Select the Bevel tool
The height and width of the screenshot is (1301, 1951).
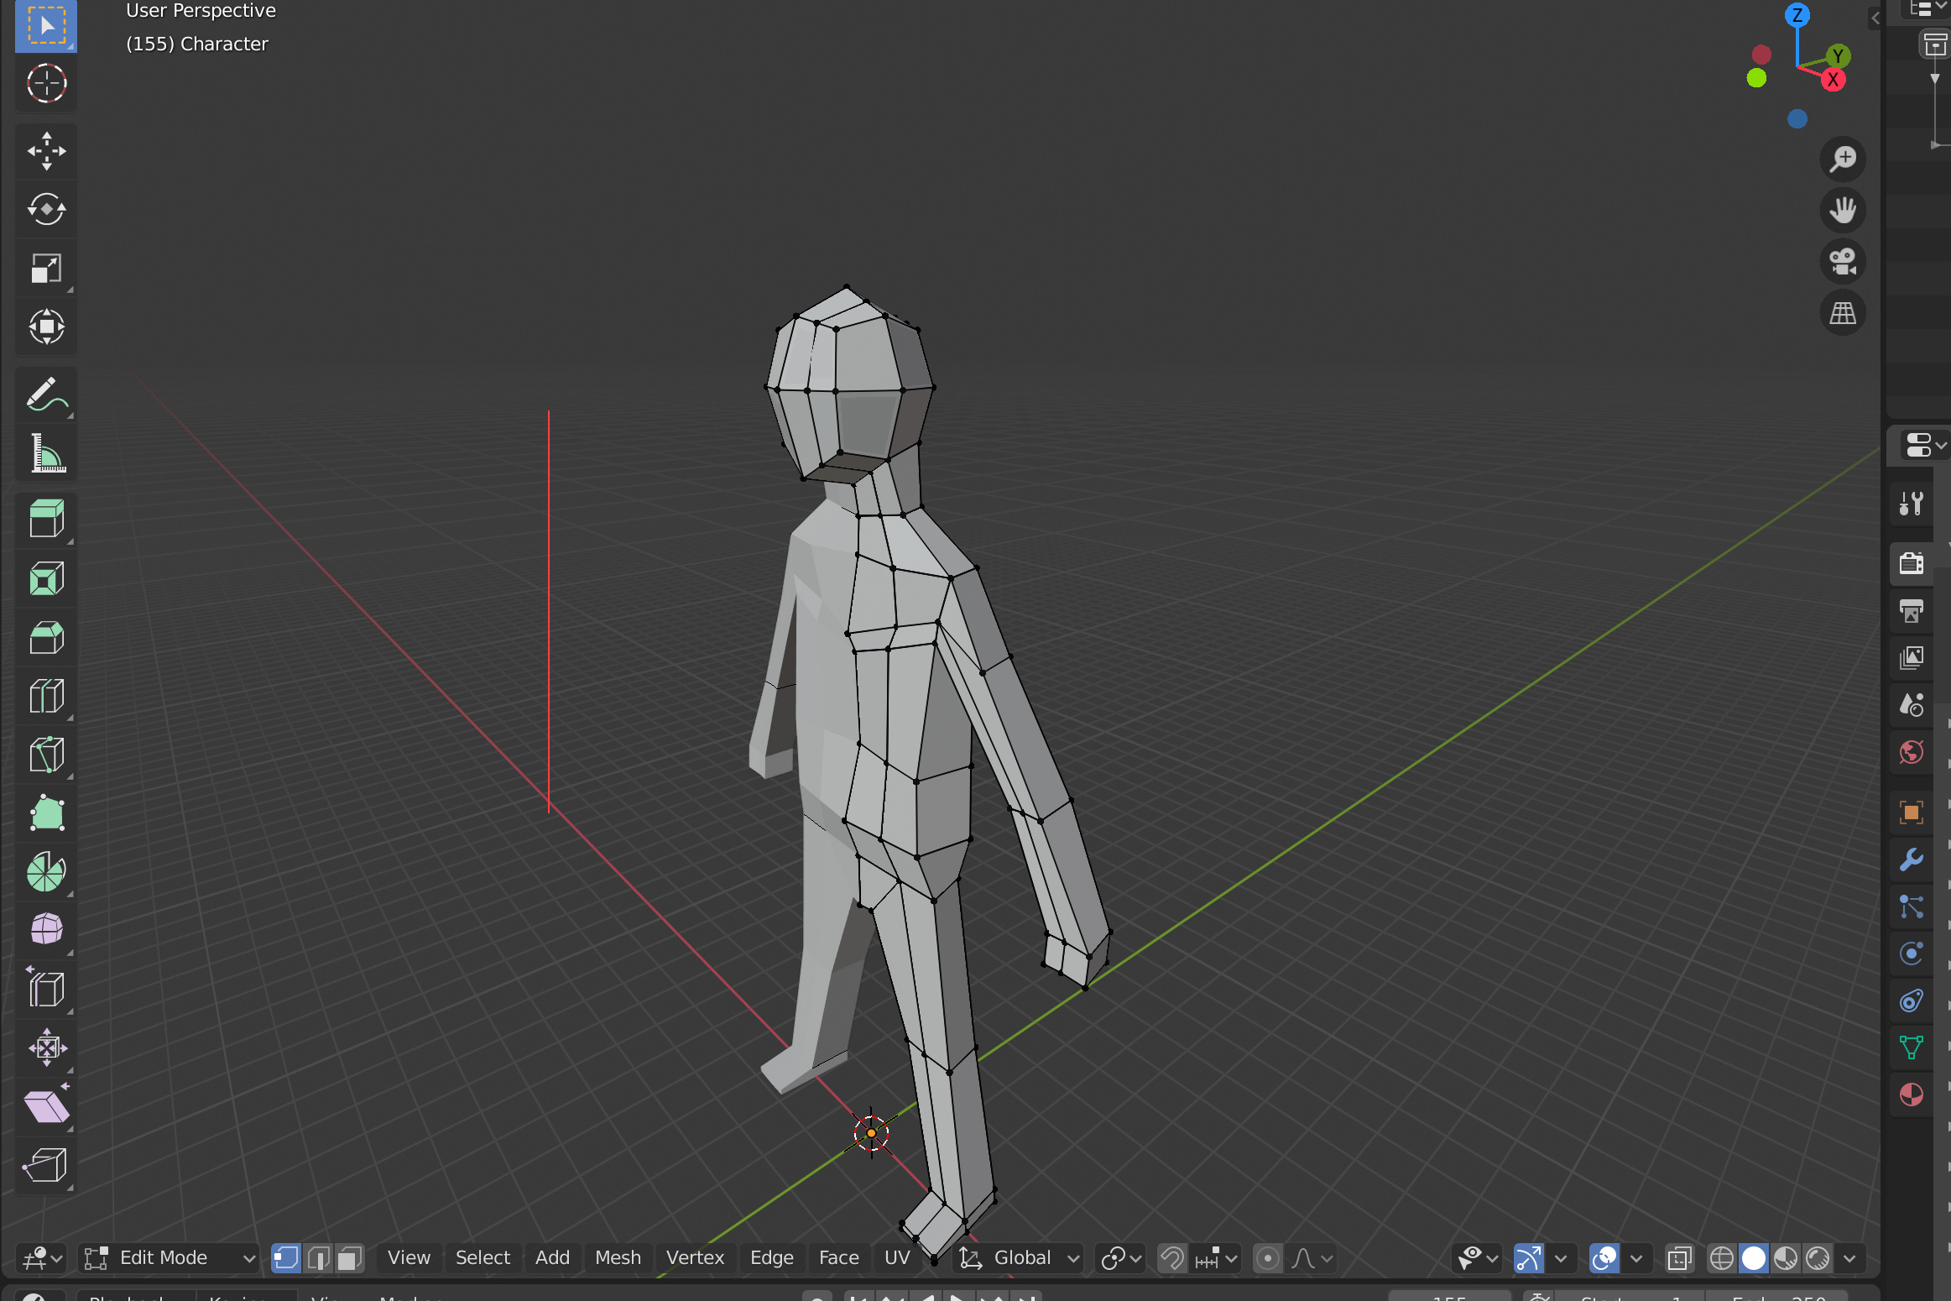coord(46,638)
